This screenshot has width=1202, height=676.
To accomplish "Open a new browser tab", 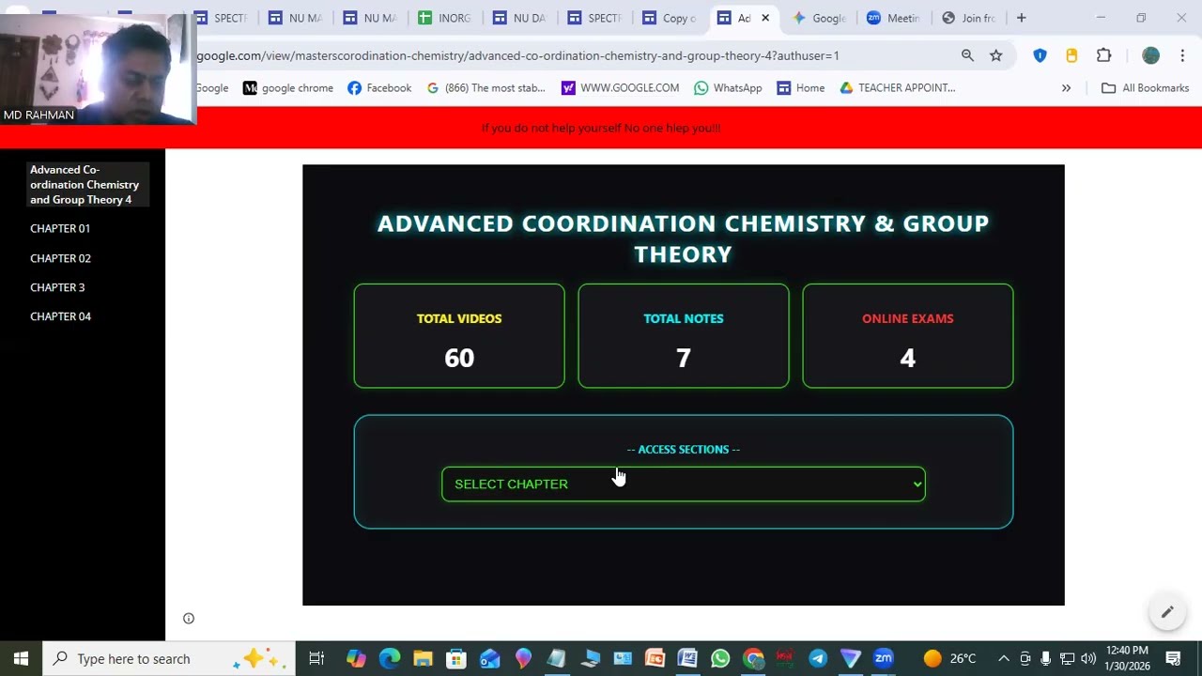I will (1021, 18).
